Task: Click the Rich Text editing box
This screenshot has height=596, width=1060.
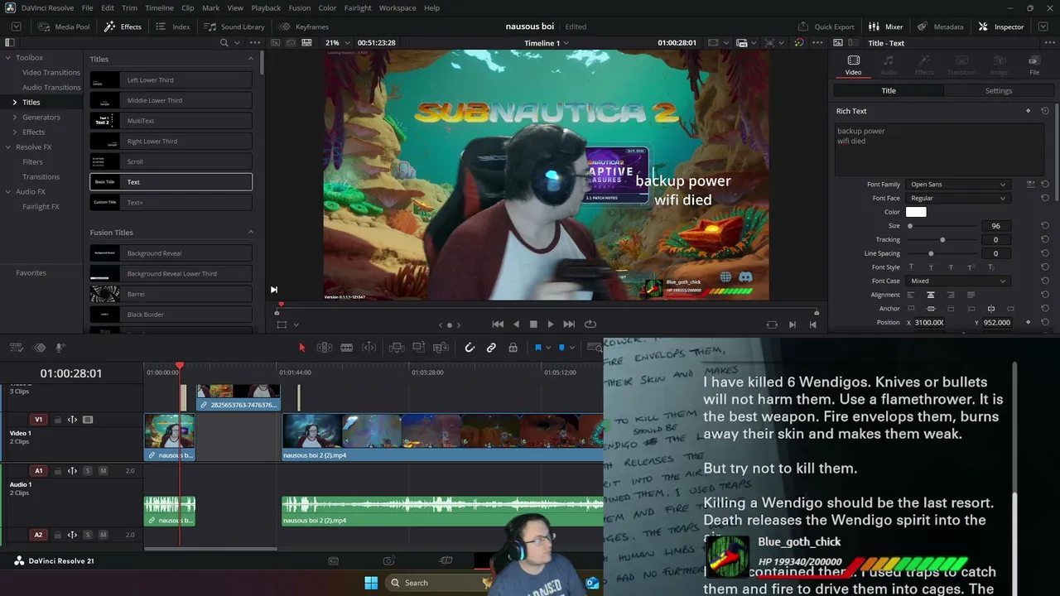Action: point(939,149)
